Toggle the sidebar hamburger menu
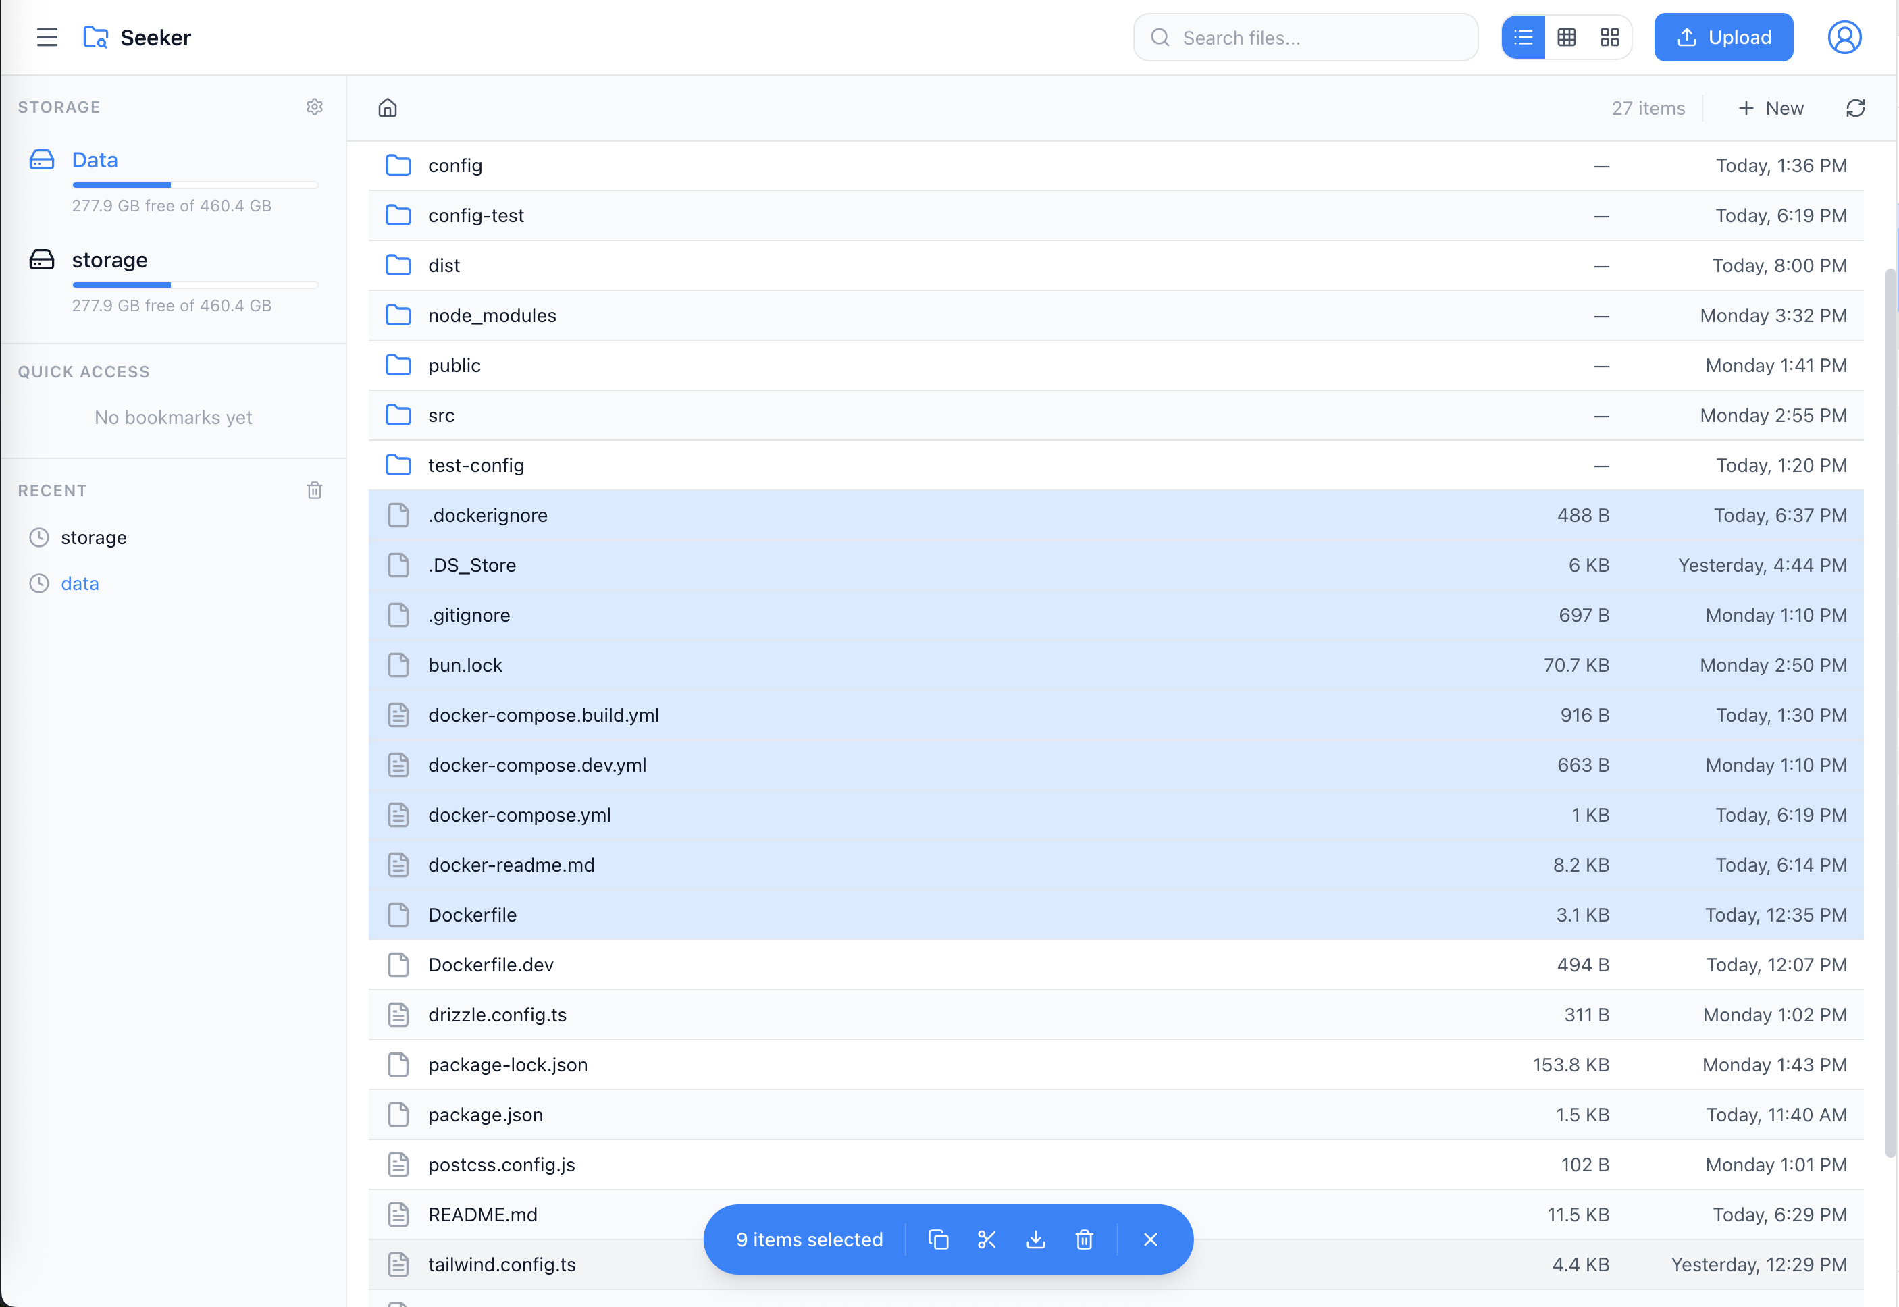 point(47,38)
